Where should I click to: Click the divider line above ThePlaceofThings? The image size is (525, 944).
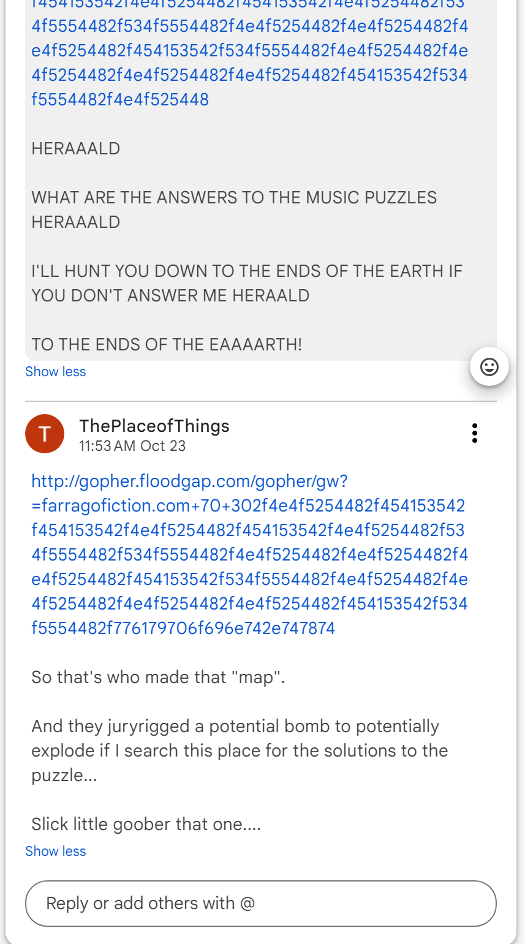pos(260,401)
